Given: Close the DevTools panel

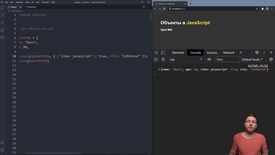Looking at the screenshot, I should point(271,53).
